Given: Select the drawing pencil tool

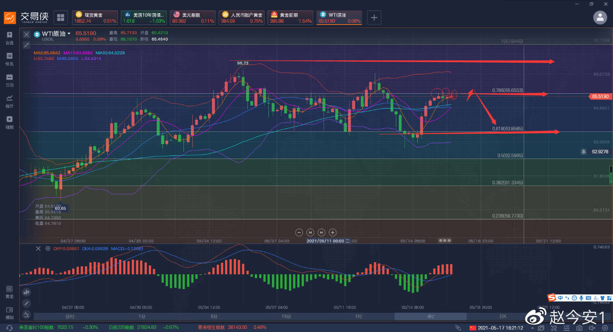Looking at the screenshot, I should [26, 303].
